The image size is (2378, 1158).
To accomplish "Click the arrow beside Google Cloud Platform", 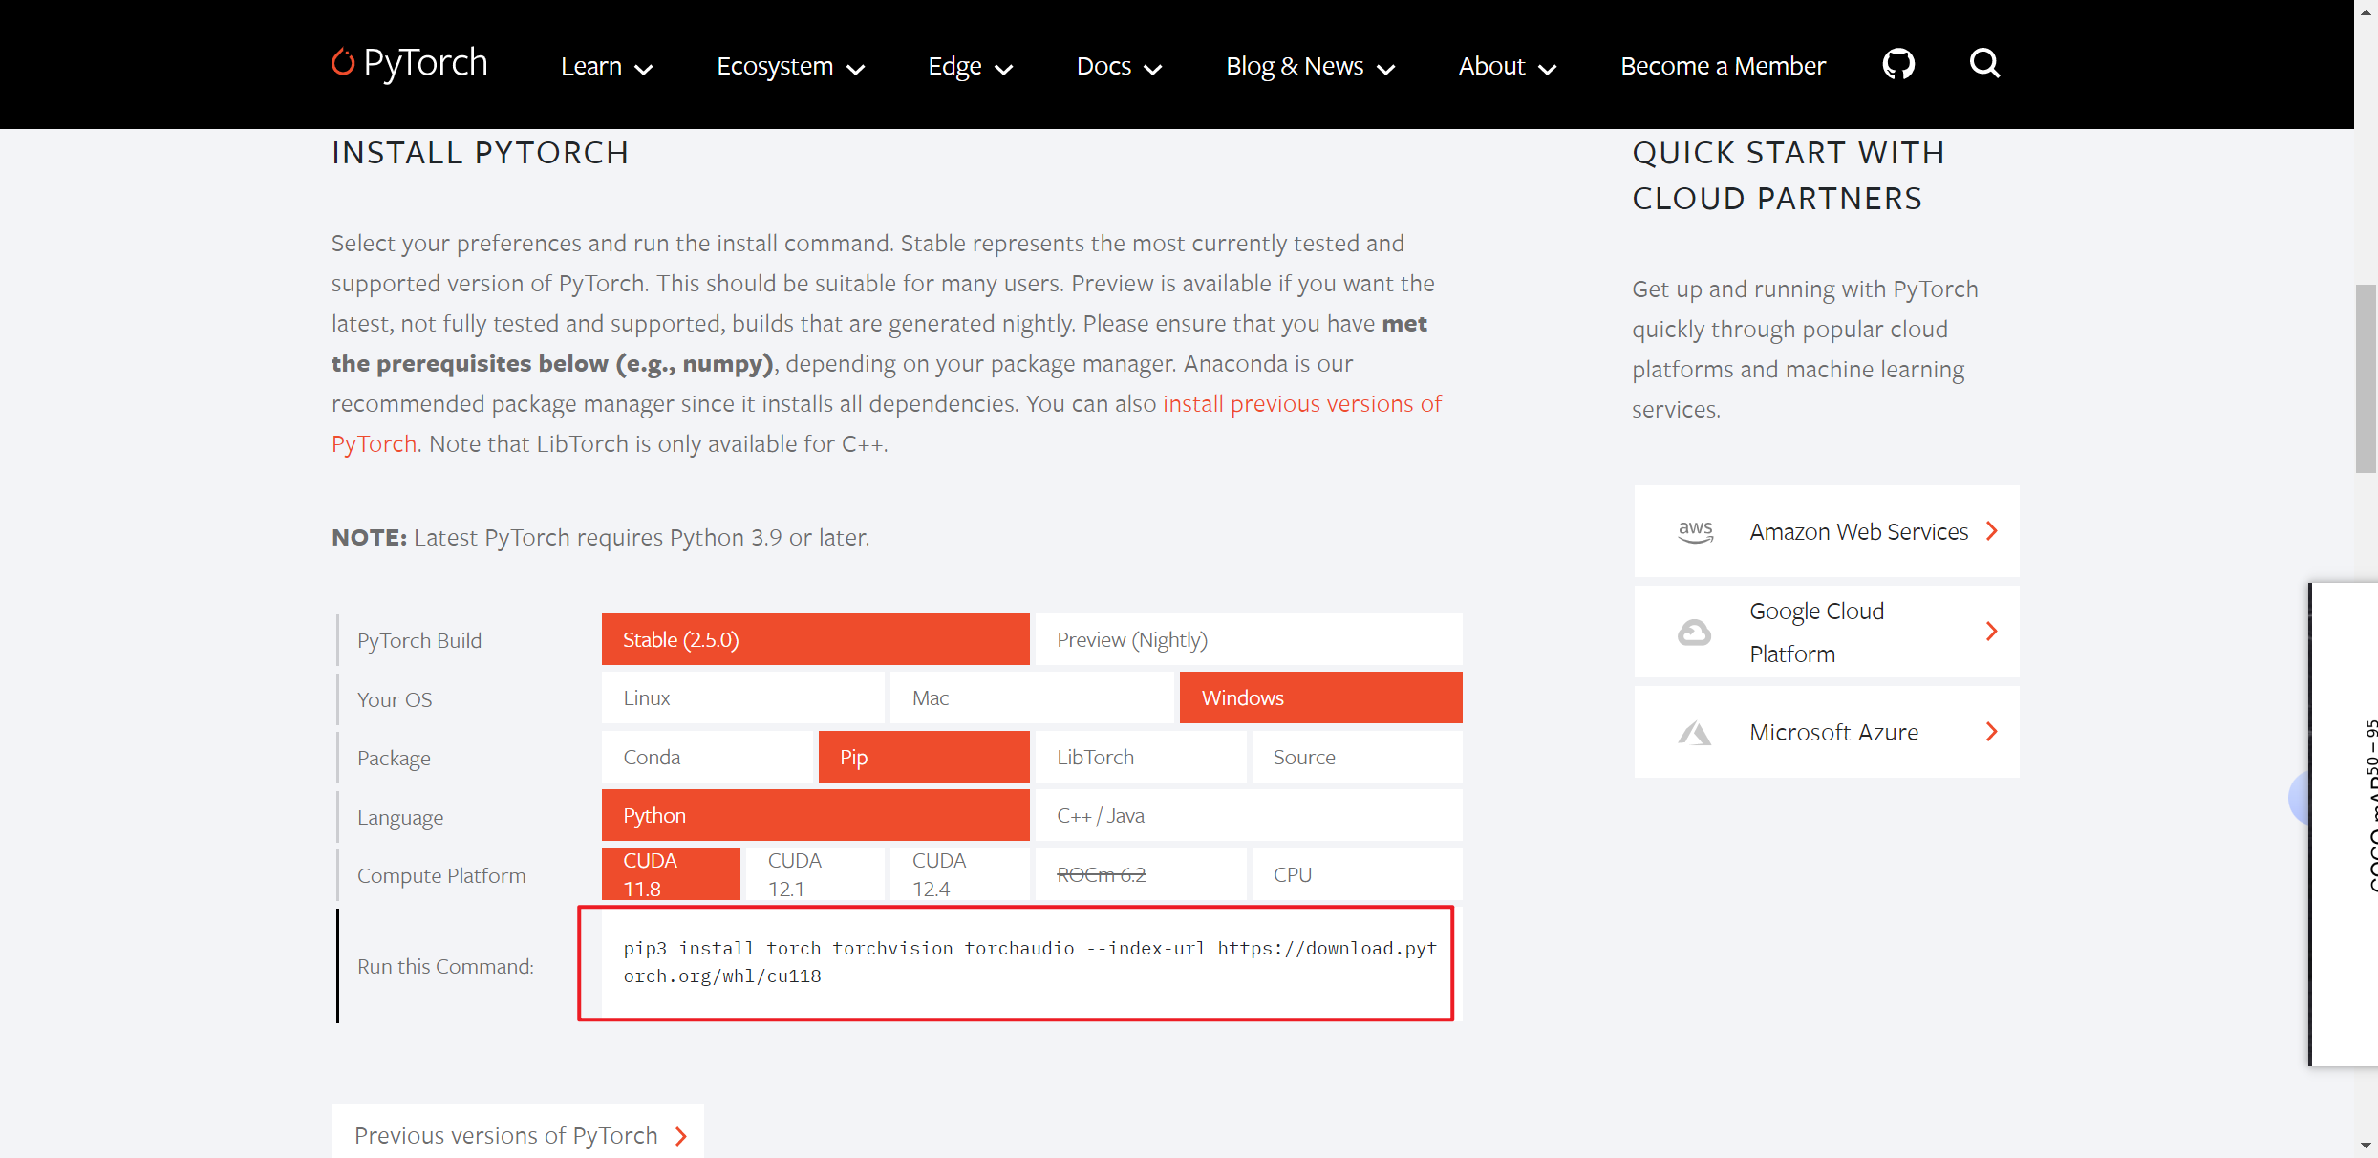I will click(x=1991, y=632).
